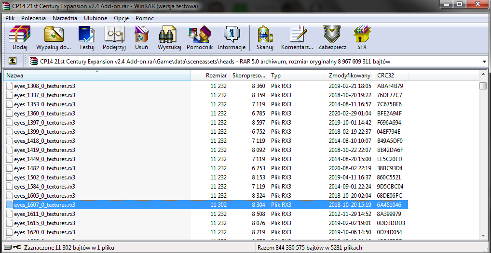
Task: Click highlighted eyes_1607_0_textures.rx3 row
Action: (x=207, y=205)
